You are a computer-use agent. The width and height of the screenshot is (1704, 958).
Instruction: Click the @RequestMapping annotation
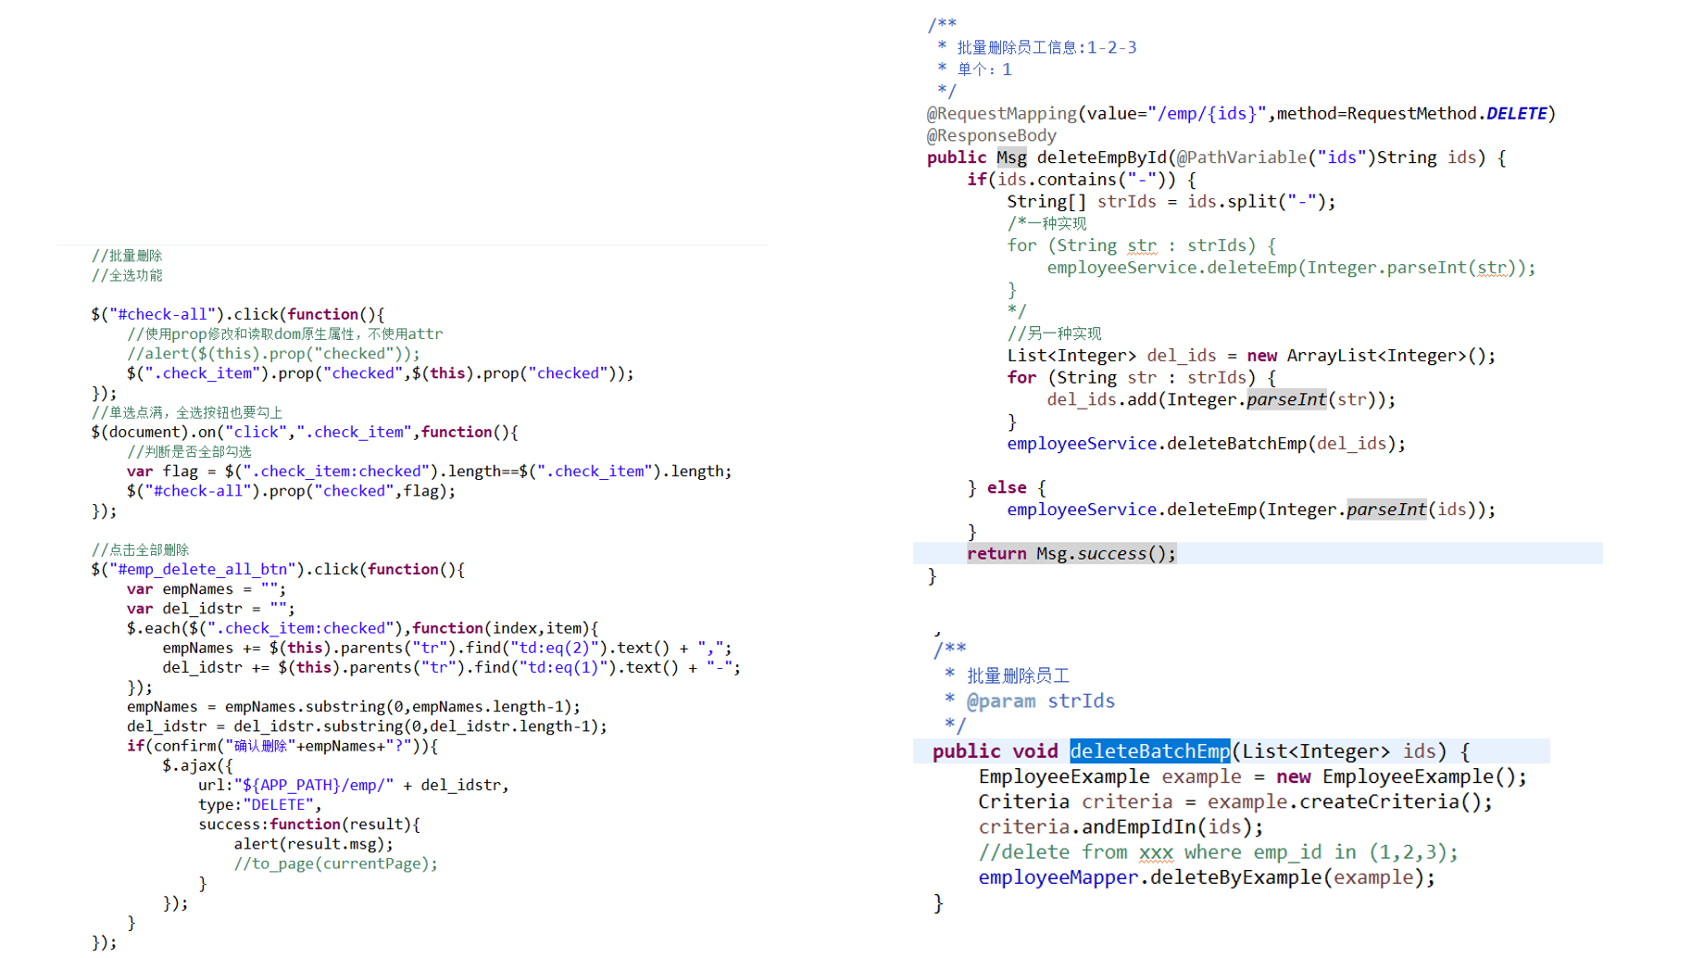(1001, 114)
